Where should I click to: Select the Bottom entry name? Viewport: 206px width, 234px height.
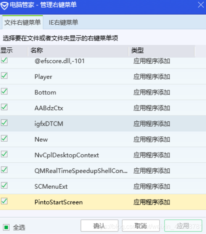[x=45, y=92]
